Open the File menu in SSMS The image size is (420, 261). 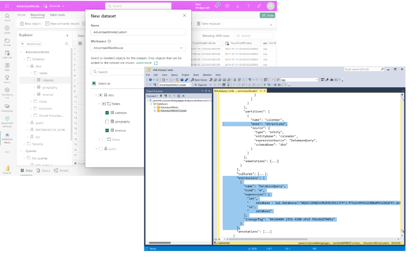coord(148,75)
